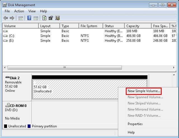This screenshot has width=179, height=138.
Task: Click the horizontal scrollbar left arrow
Action: 5,67
